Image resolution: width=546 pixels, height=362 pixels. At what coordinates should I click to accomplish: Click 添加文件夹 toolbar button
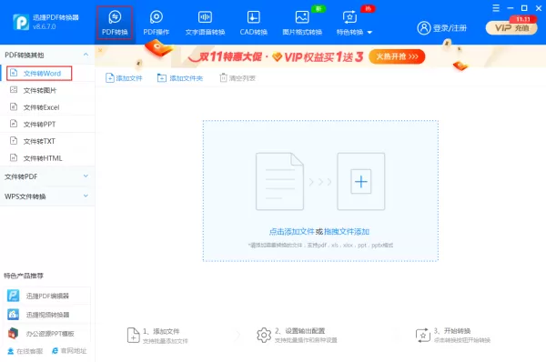click(x=180, y=78)
